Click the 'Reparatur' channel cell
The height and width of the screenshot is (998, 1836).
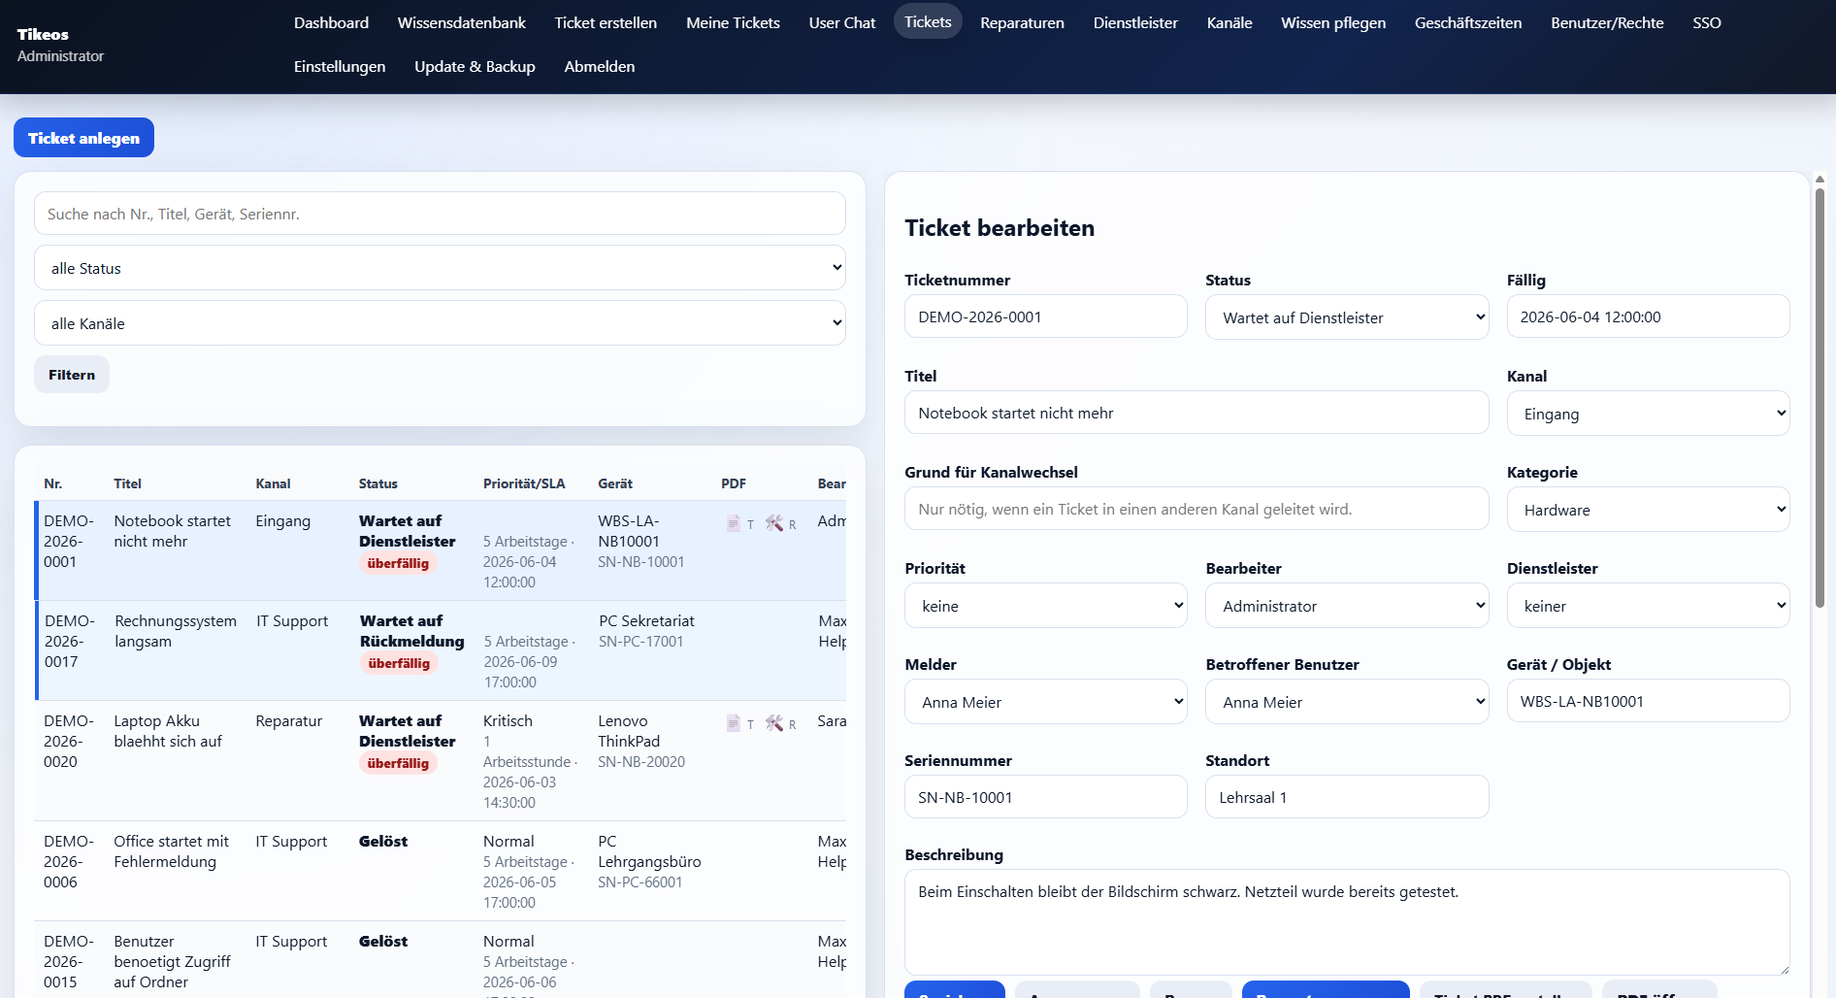[x=289, y=721]
